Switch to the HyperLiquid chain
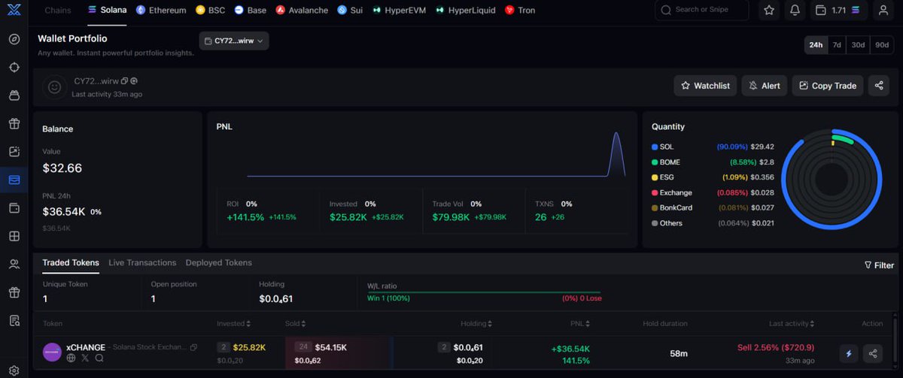The image size is (903, 378). (x=467, y=11)
